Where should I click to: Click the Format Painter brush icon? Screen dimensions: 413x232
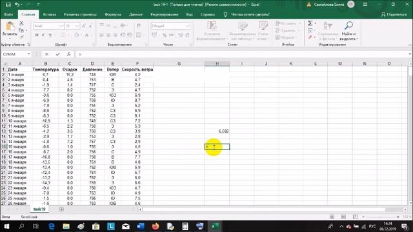[x=21, y=37]
